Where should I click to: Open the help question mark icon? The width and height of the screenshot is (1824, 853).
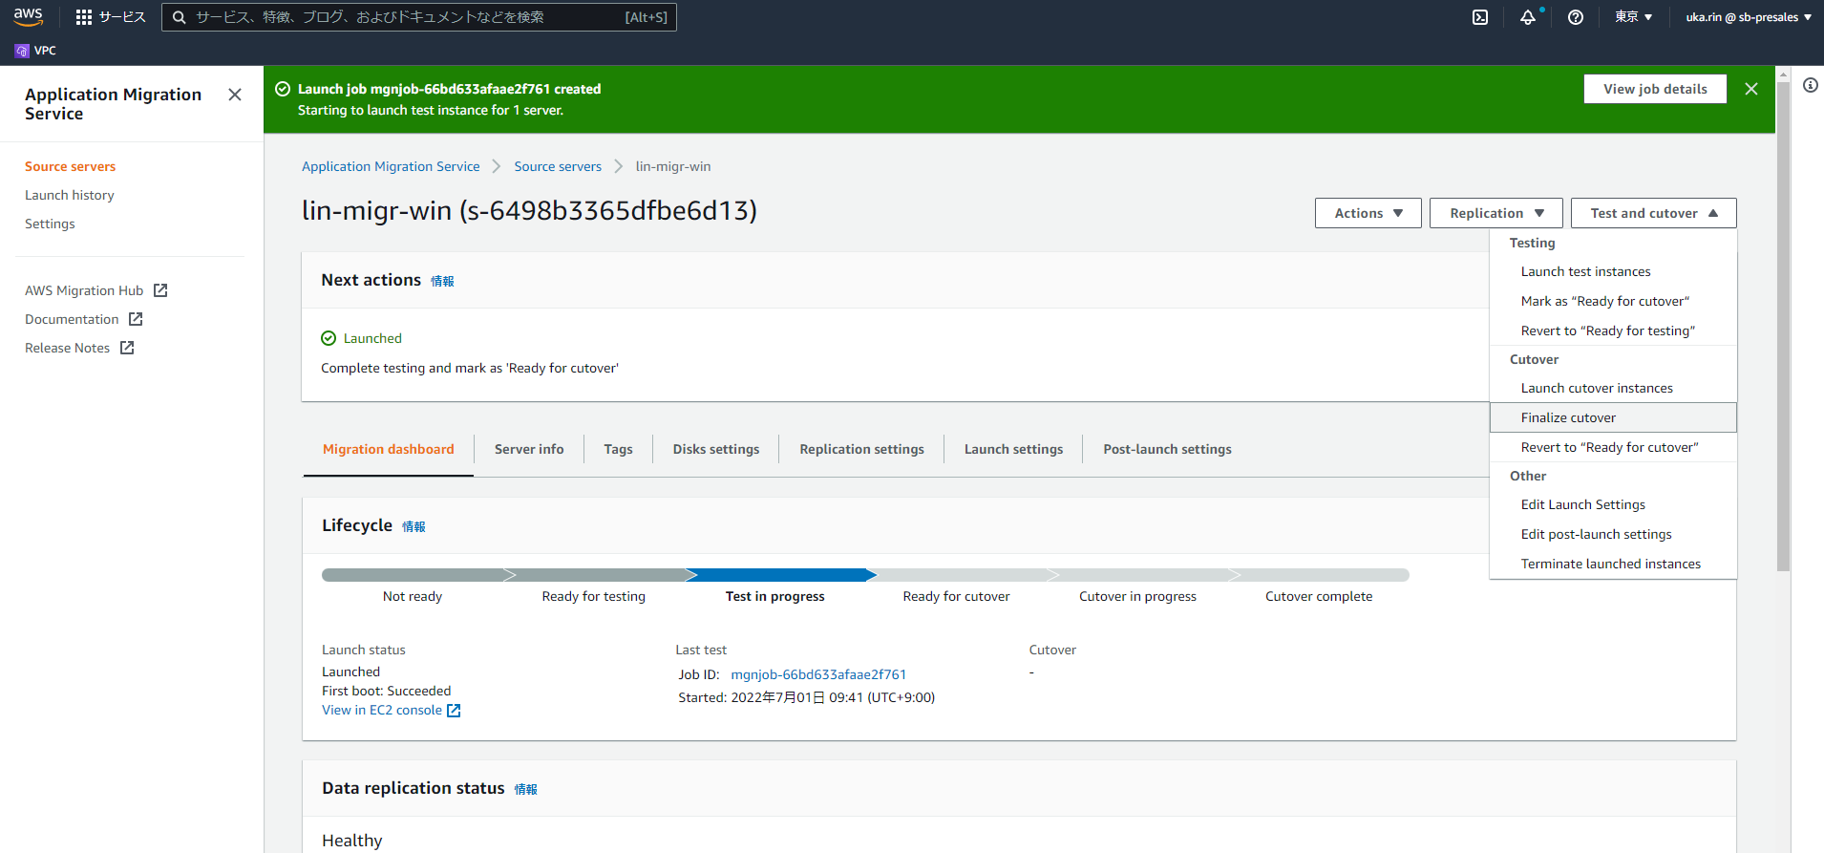1576,17
